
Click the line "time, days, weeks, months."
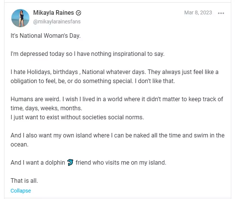click(46, 108)
